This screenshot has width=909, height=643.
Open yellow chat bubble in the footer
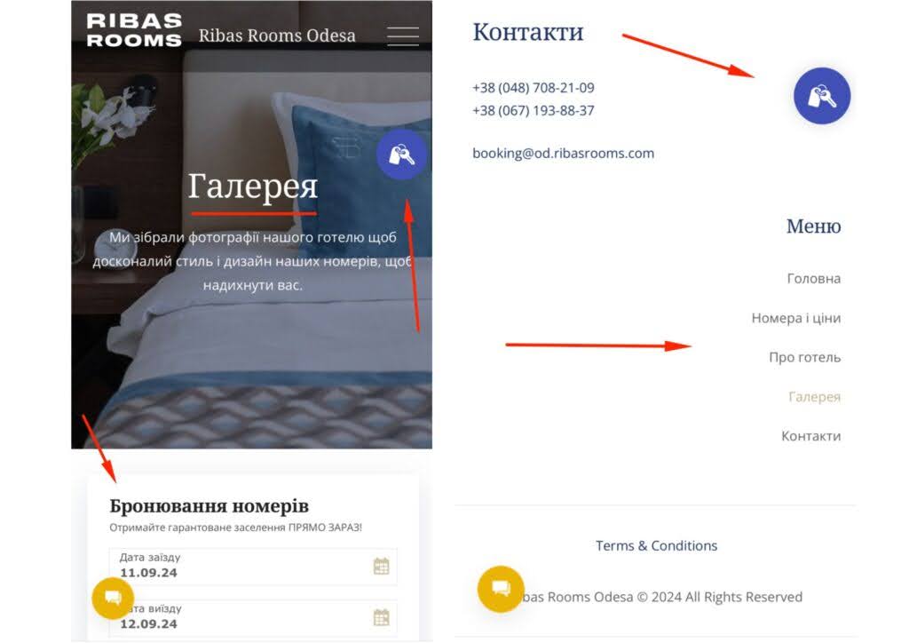click(x=501, y=589)
